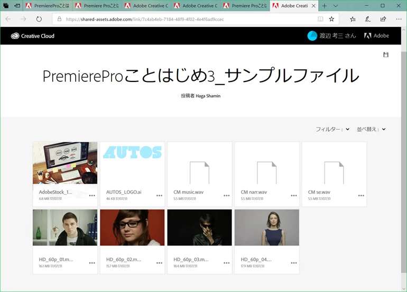The height and width of the screenshot is (292, 407).
Task: Click the HD_60p_01.m... file name
Action: pos(56,259)
